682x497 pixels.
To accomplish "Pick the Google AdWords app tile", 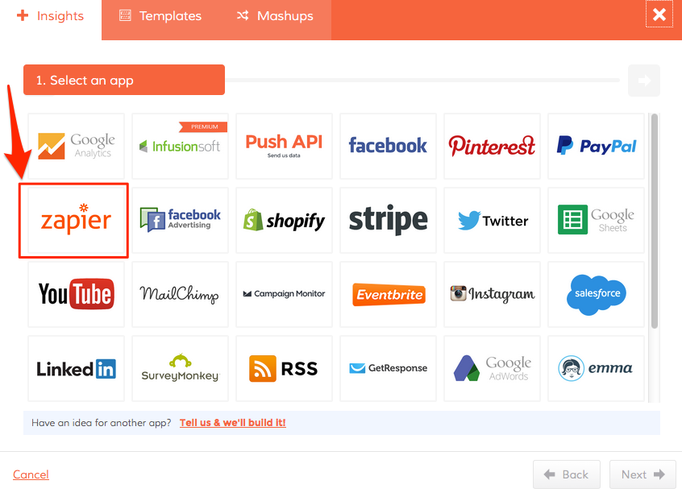I will pyautogui.click(x=492, y=368).
